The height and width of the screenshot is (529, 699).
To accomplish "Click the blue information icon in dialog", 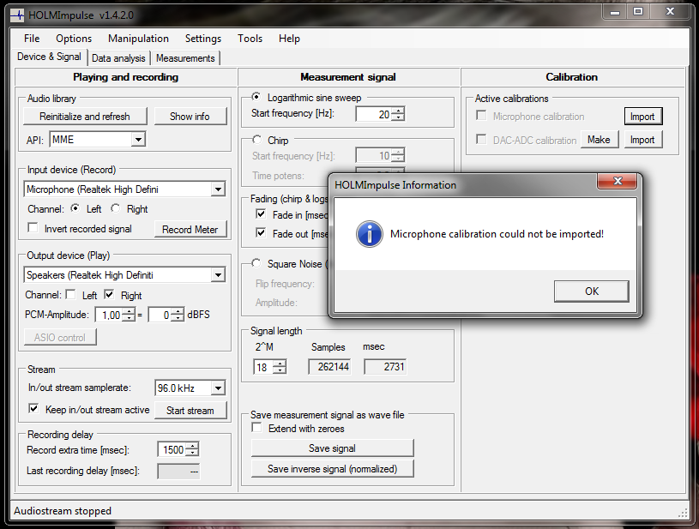I will point(369,234).
